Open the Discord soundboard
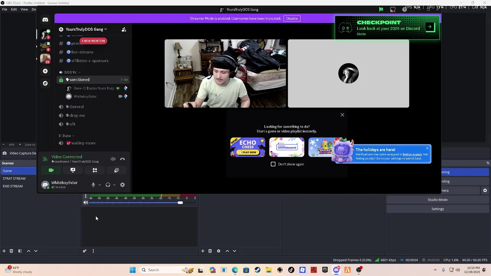This screenshot has width=491, height=276. (117, 170)
